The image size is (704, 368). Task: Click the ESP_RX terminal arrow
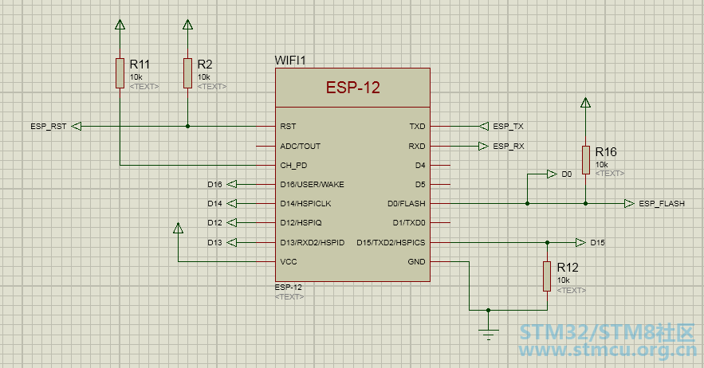click(x=483, y=146)
